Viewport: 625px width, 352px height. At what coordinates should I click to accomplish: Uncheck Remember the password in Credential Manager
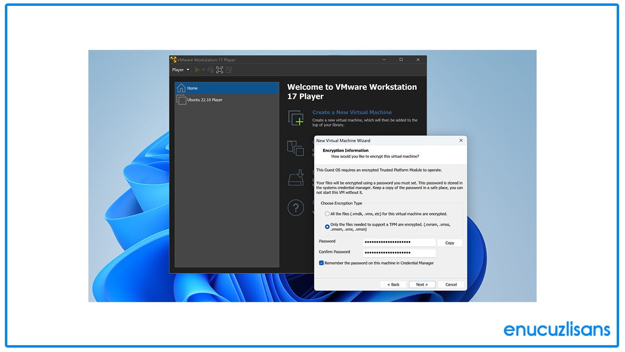coord(321,263)
